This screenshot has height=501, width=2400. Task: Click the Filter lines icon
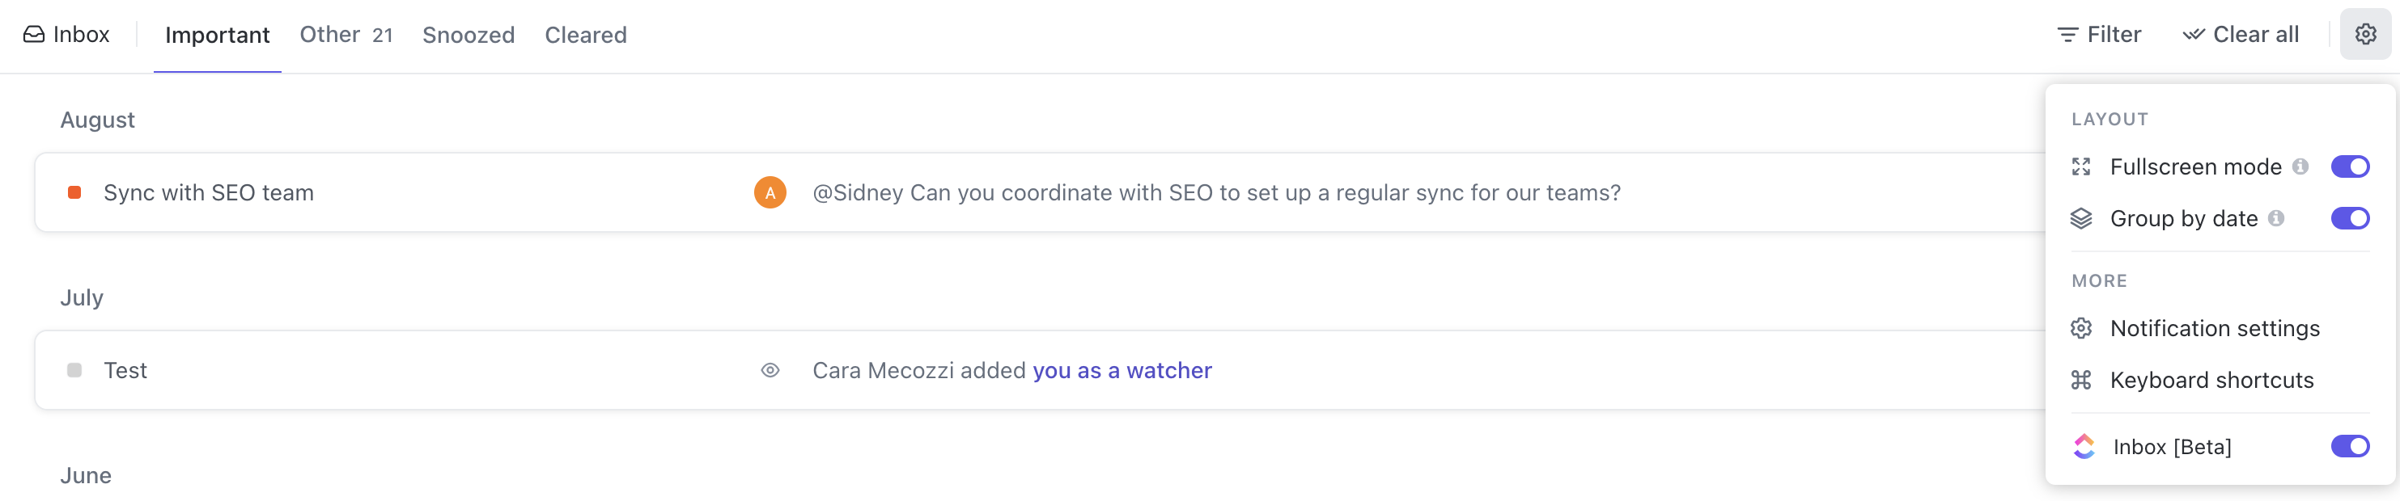click(2067, 35)
